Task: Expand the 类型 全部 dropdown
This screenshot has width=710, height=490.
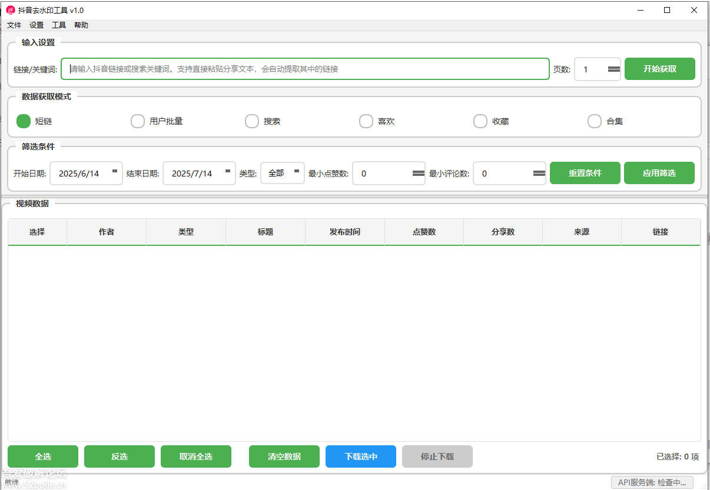Action: tap(283, 173)
